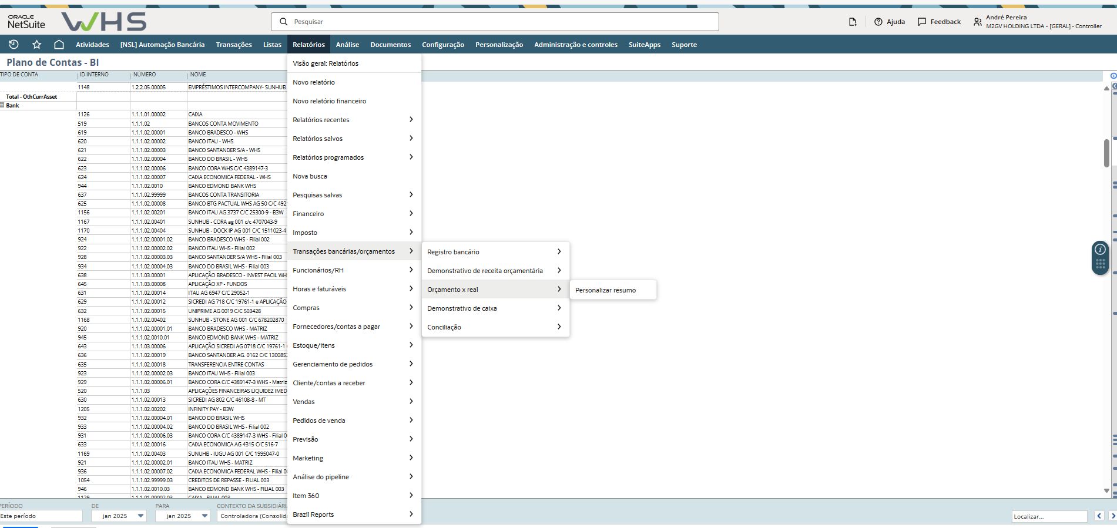Expand the Financeiro submenu
This screenshot has height=528, width=1117.
(x=353, y=214)
